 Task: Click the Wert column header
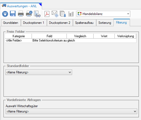(x=104, y=36)
